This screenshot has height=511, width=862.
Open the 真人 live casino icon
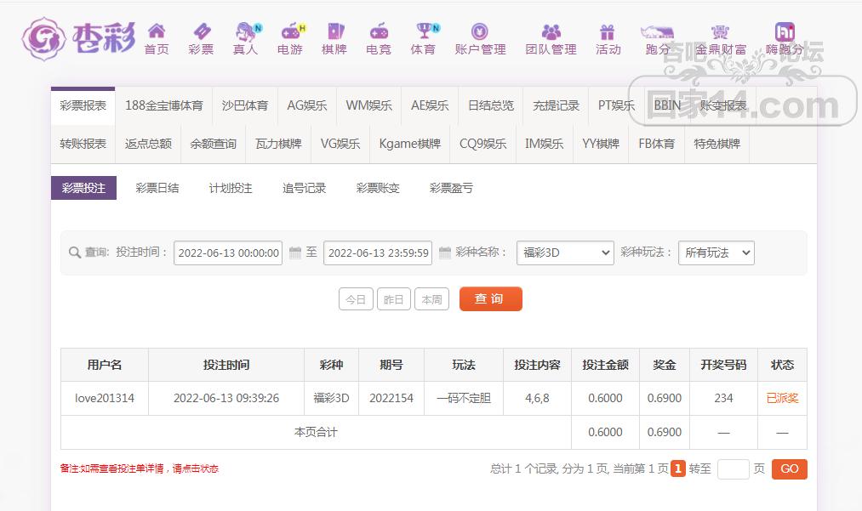tap(248, 31)
